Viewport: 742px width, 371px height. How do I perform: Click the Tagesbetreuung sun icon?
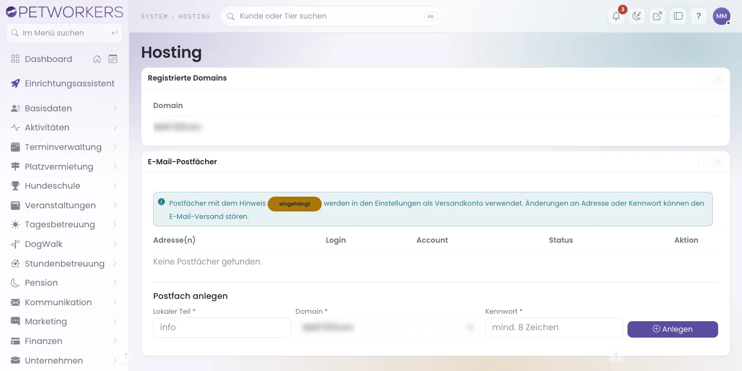(x=15, y=224)
